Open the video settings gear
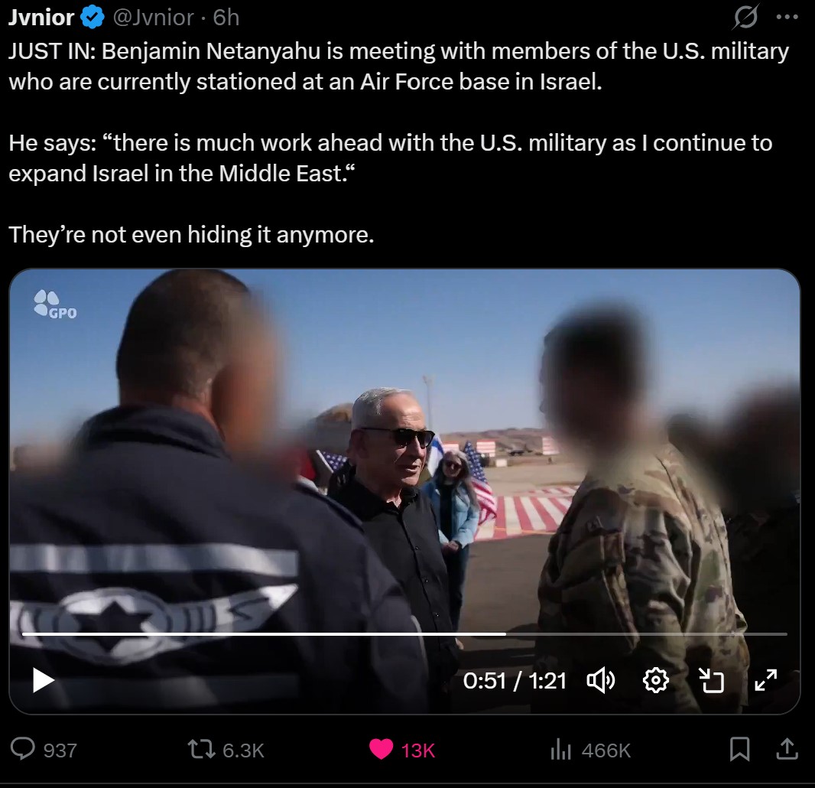The image size is (815, 788). pos(655,680)
